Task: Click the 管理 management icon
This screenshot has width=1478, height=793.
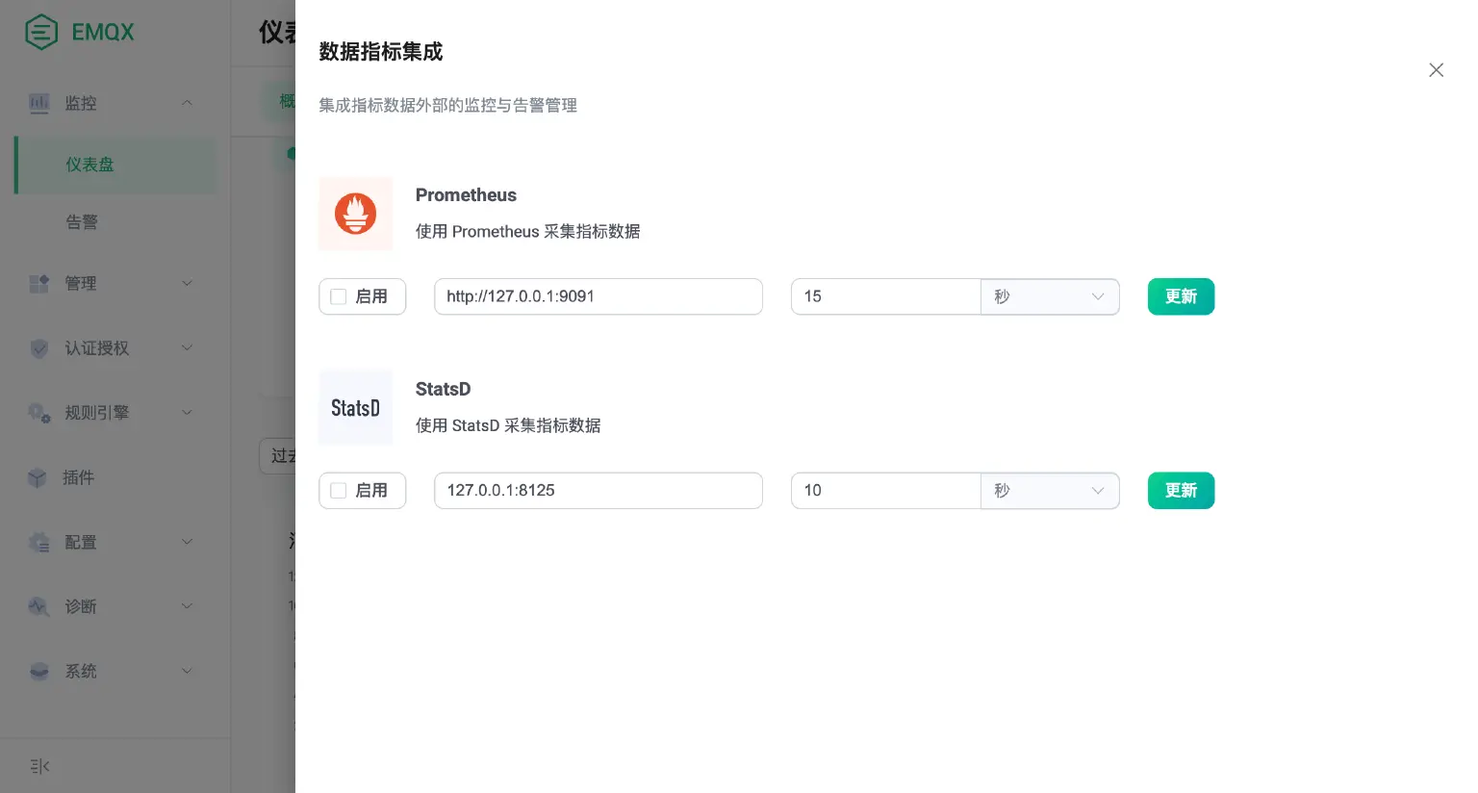Action: pyautogui.click(x=38, y=283)
